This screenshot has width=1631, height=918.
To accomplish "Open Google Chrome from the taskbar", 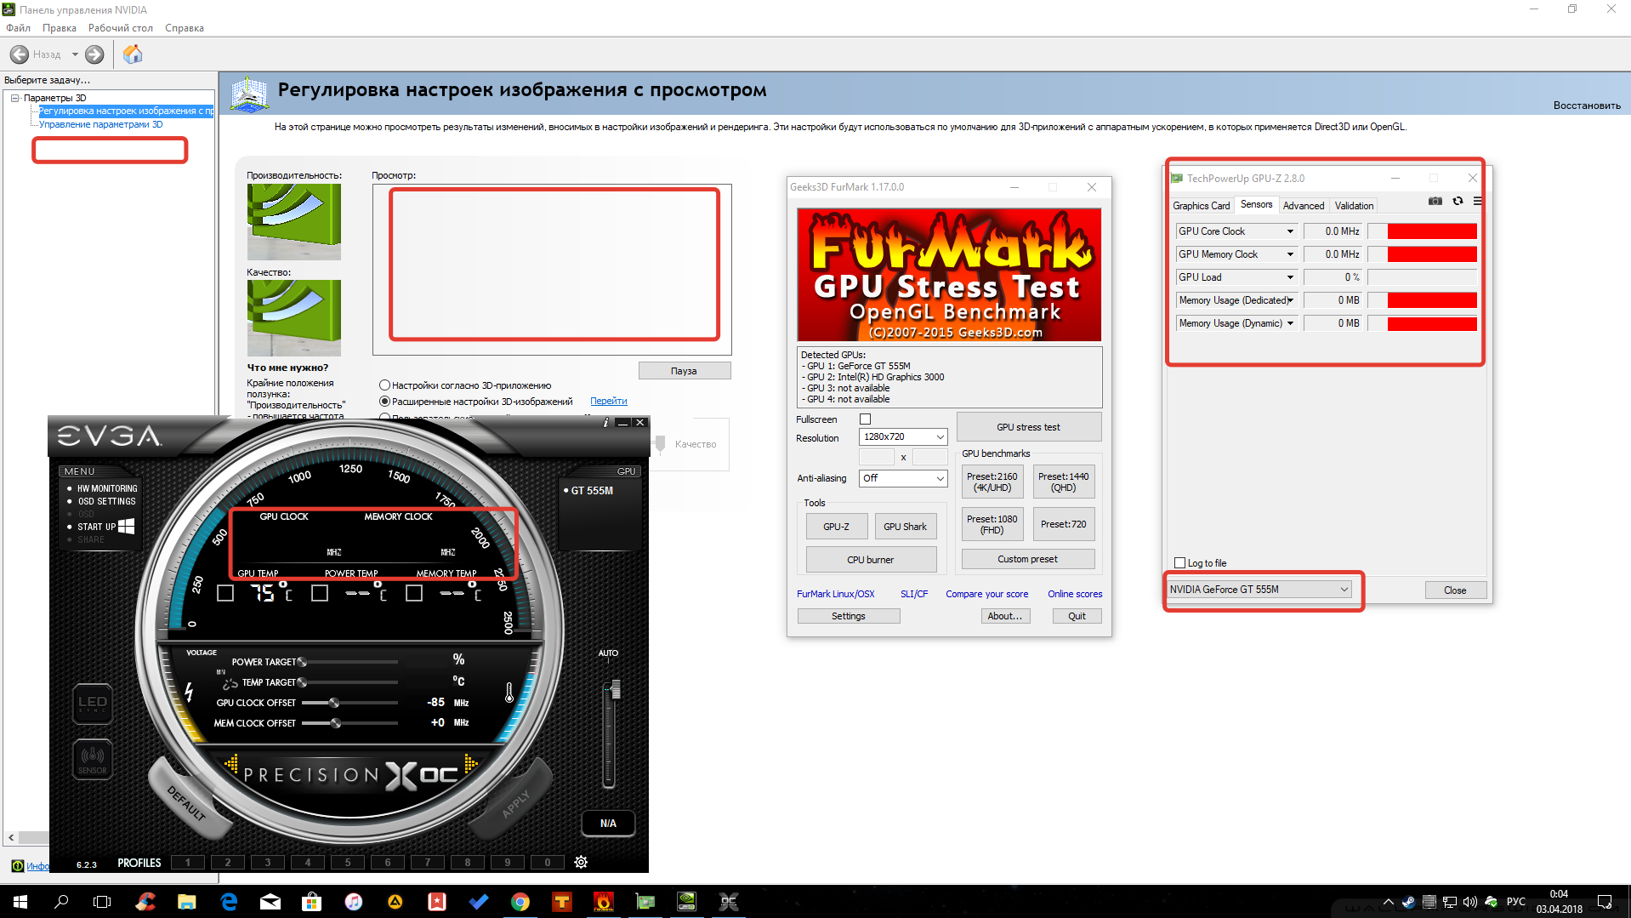I will (520, 902).
